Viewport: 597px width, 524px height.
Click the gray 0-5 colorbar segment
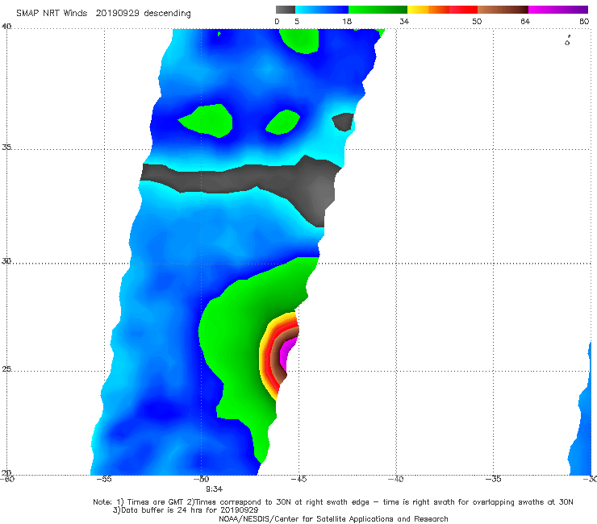point(285,10)
